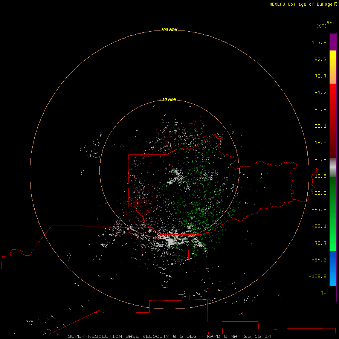The width and height of the screenshot is (339, 339).
Task: Click the blue color band in legend
Action: (333, 269)
